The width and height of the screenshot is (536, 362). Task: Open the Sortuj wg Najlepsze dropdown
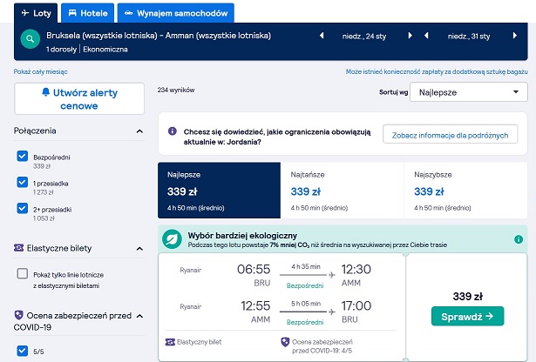tap(469, 92)
